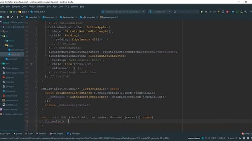Viewport: 252px width, 141px height.
Task: Click the Debug bug icon in toolbar
Action: tap(206, 12)
